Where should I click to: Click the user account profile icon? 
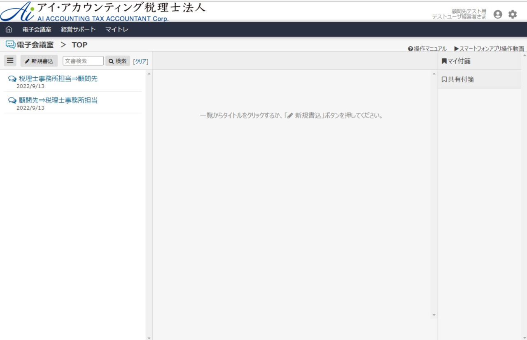[498, 14]
